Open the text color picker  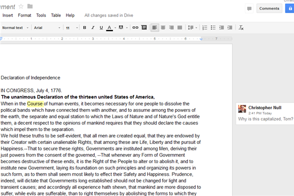(109, 28)
